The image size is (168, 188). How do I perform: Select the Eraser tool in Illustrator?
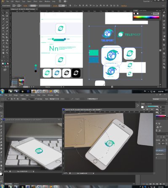(7, 28)
